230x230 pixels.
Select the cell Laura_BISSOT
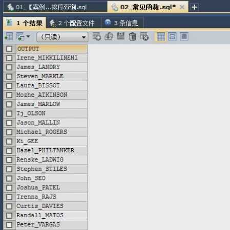pyautogui.click(x=52, y=86)
